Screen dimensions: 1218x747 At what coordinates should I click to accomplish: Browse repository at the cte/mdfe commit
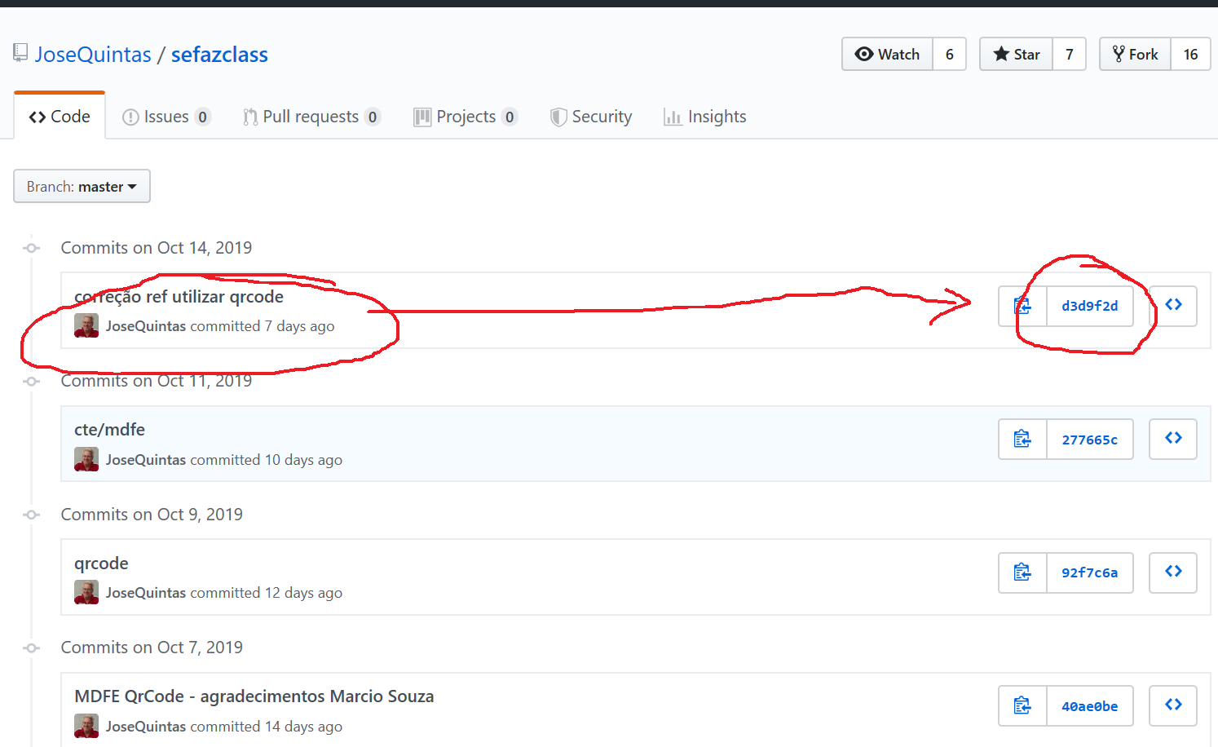pos(1173,439)
